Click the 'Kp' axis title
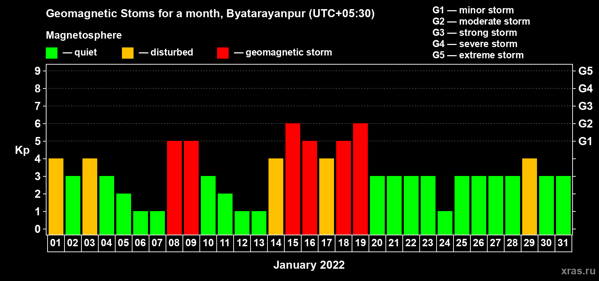This screenshot has width=599, height=281. (x=22, y=150)
